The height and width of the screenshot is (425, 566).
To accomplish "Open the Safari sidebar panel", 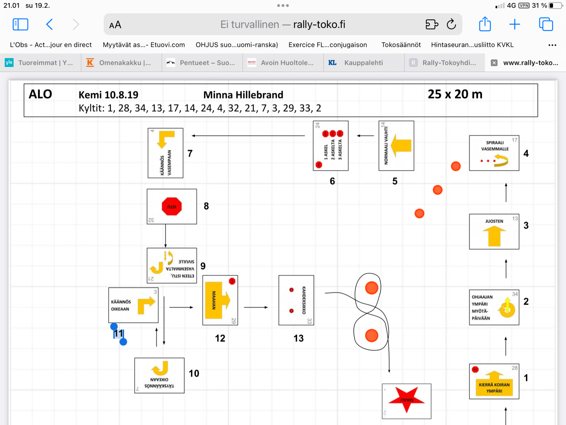I will (20, 24).
